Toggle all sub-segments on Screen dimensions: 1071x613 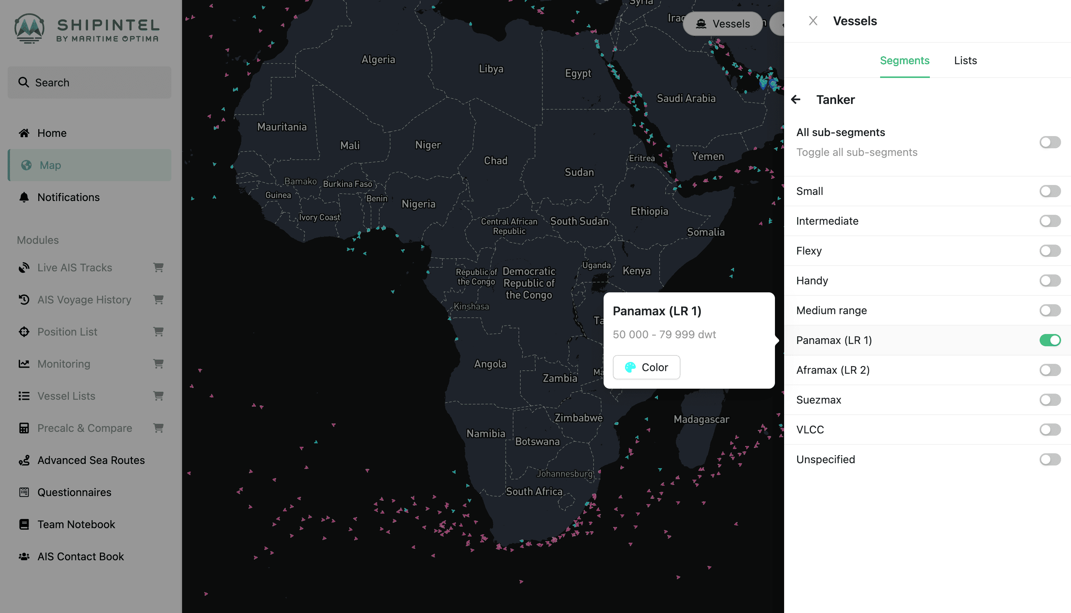click(1050, 142)
